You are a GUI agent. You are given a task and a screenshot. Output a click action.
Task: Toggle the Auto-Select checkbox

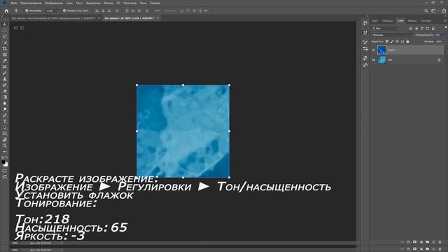click(27, 11)
